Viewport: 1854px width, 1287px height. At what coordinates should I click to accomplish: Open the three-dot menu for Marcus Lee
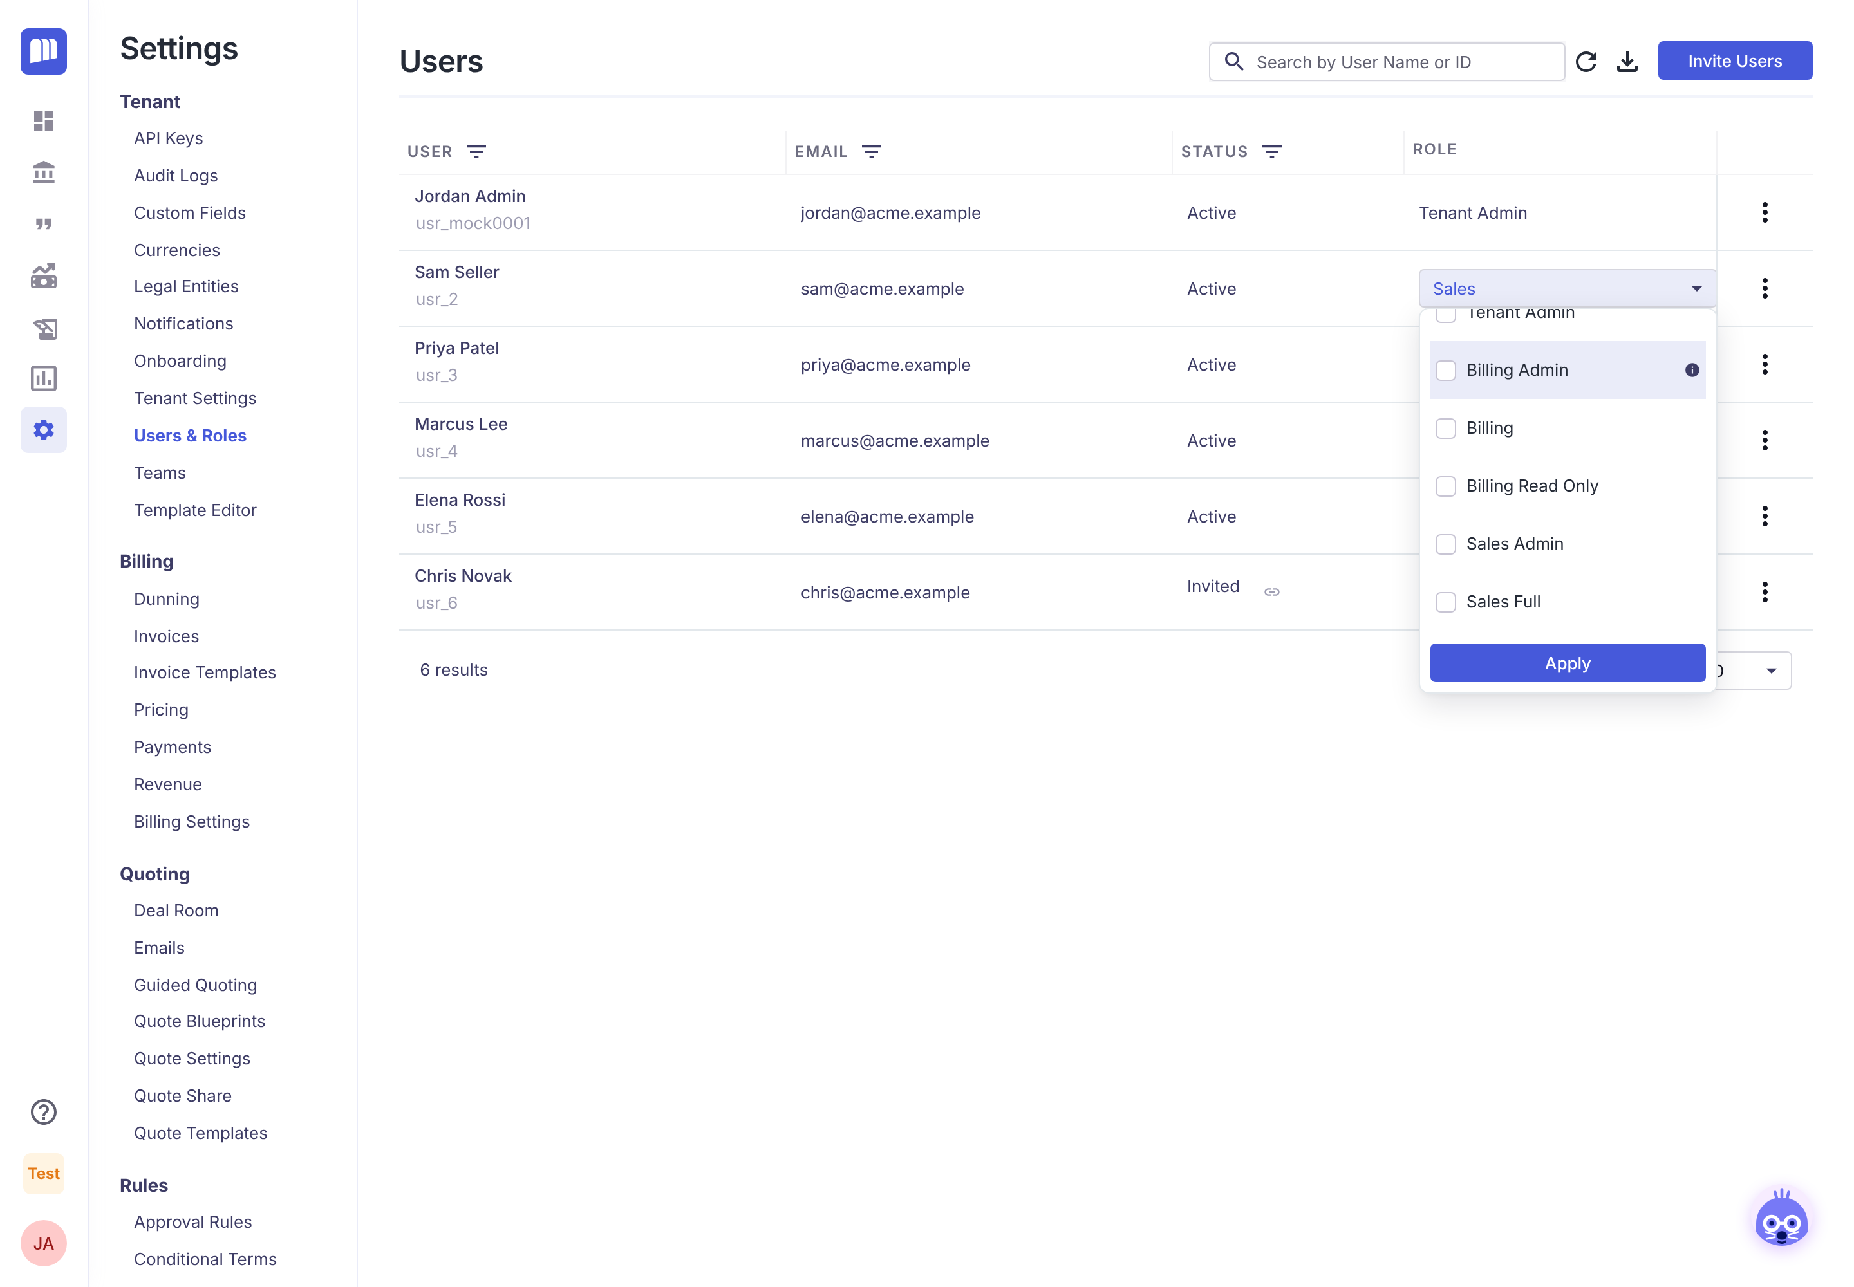click(1765, 440)
